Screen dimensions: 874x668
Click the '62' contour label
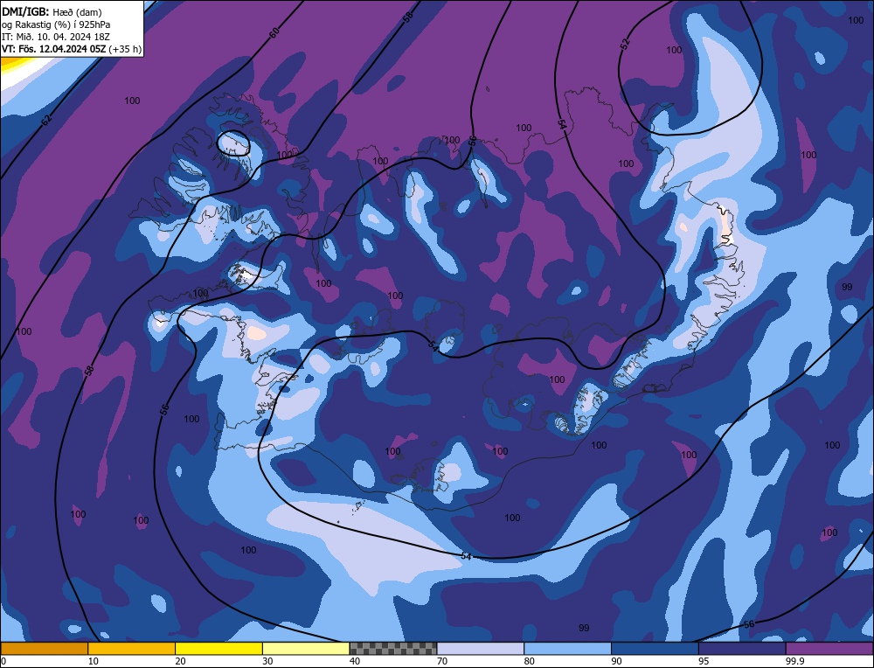pyautogui.click(x=47, y=118)
